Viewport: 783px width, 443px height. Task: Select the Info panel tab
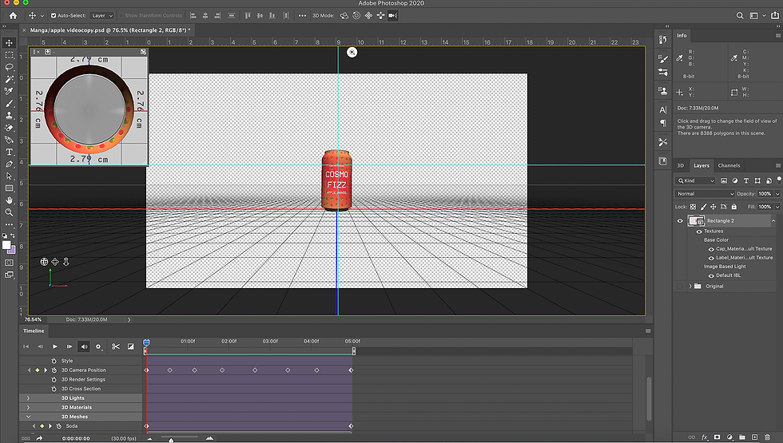click(682, 35)
